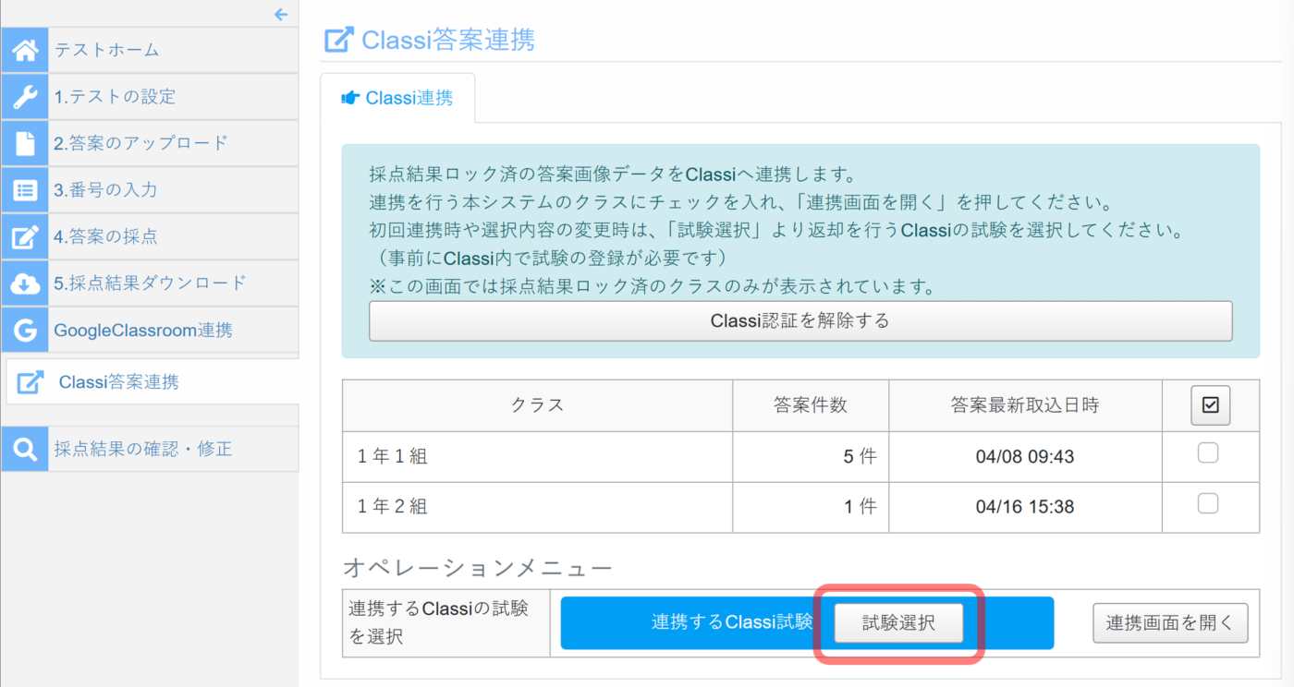This screenshot has height=687, width=1294.
Task: Click the 1件 answer count cell
Action: (x=811, y=507)
